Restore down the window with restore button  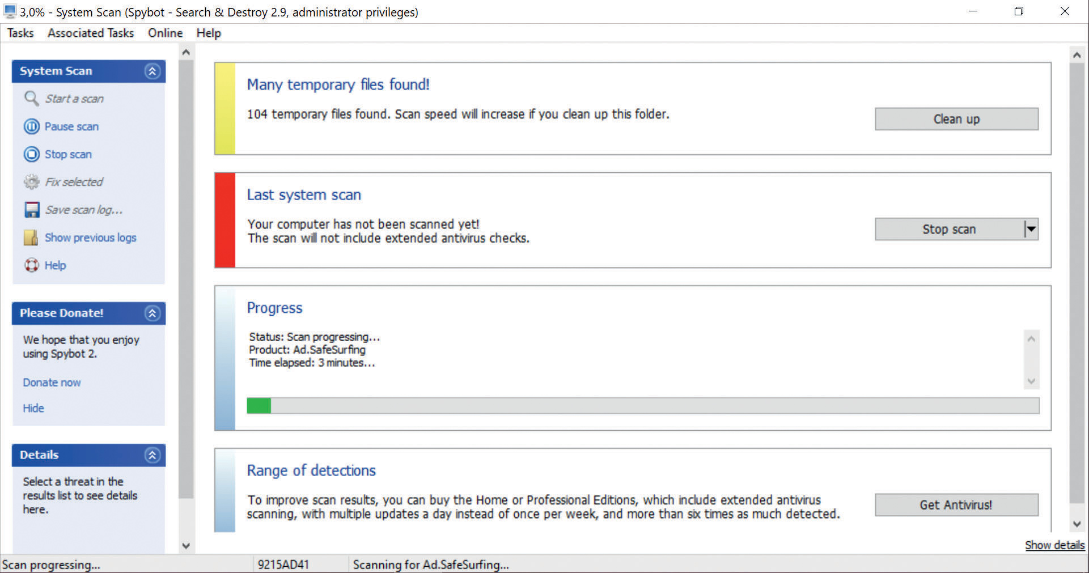pyautogui.click(x=1019, y=11)
